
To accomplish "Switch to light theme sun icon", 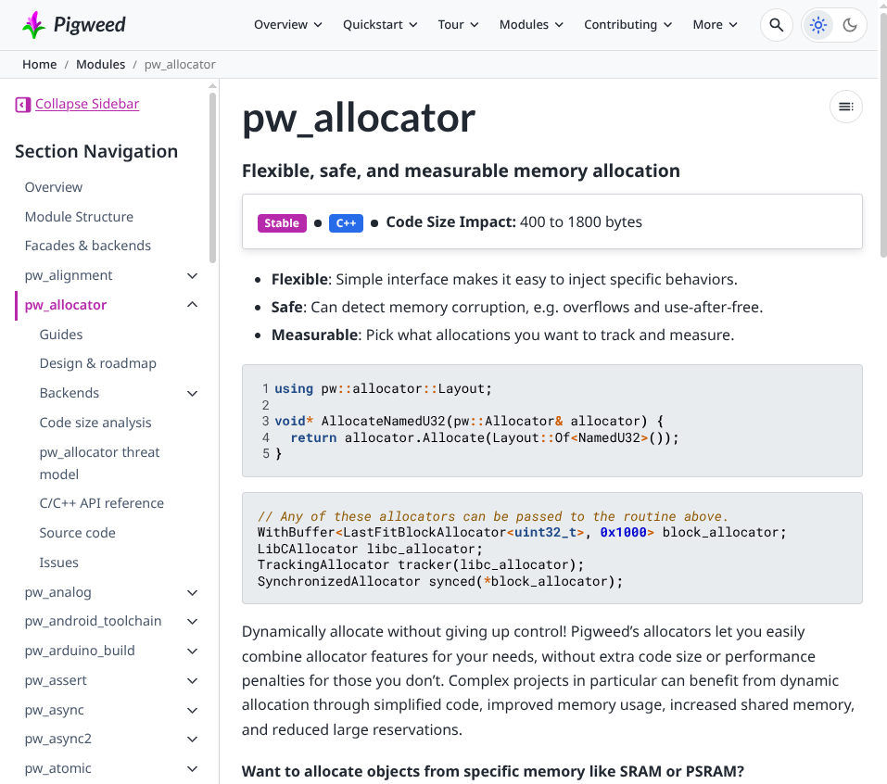I will click(x=818, y=25).
